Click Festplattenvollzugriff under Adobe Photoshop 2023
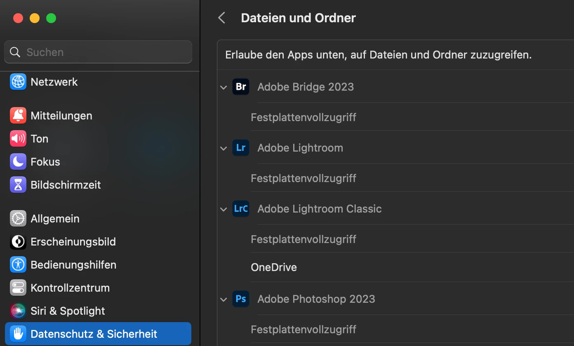574x346 pixels. (303, 330)
